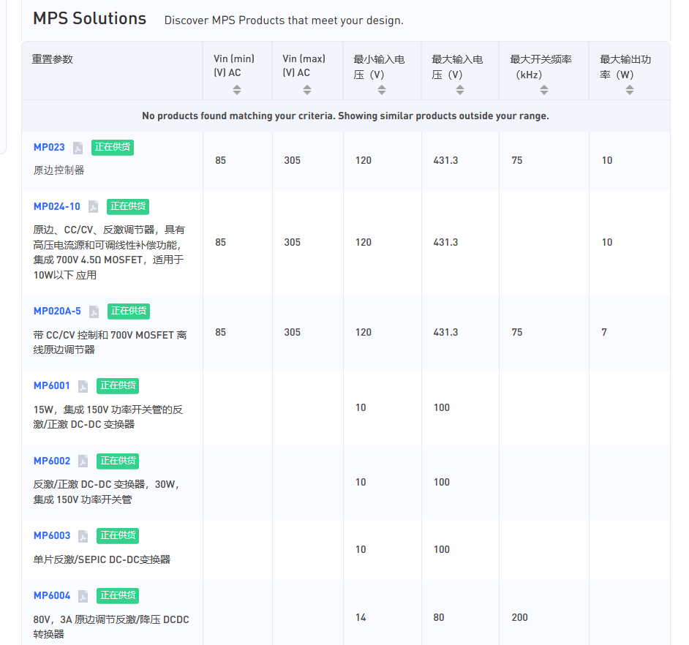
Task: Select the MP024-10 description text
Action: click(x=109, y=252)
